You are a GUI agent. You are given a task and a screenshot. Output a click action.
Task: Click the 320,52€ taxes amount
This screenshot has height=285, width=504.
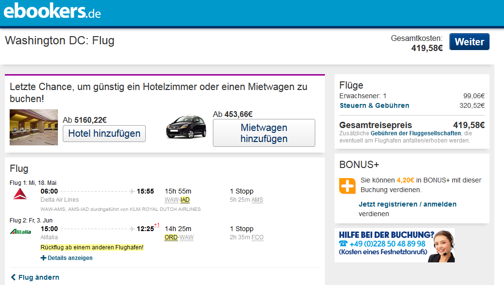(472, 105)
